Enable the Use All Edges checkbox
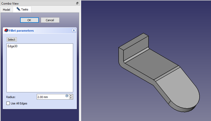 8,103
